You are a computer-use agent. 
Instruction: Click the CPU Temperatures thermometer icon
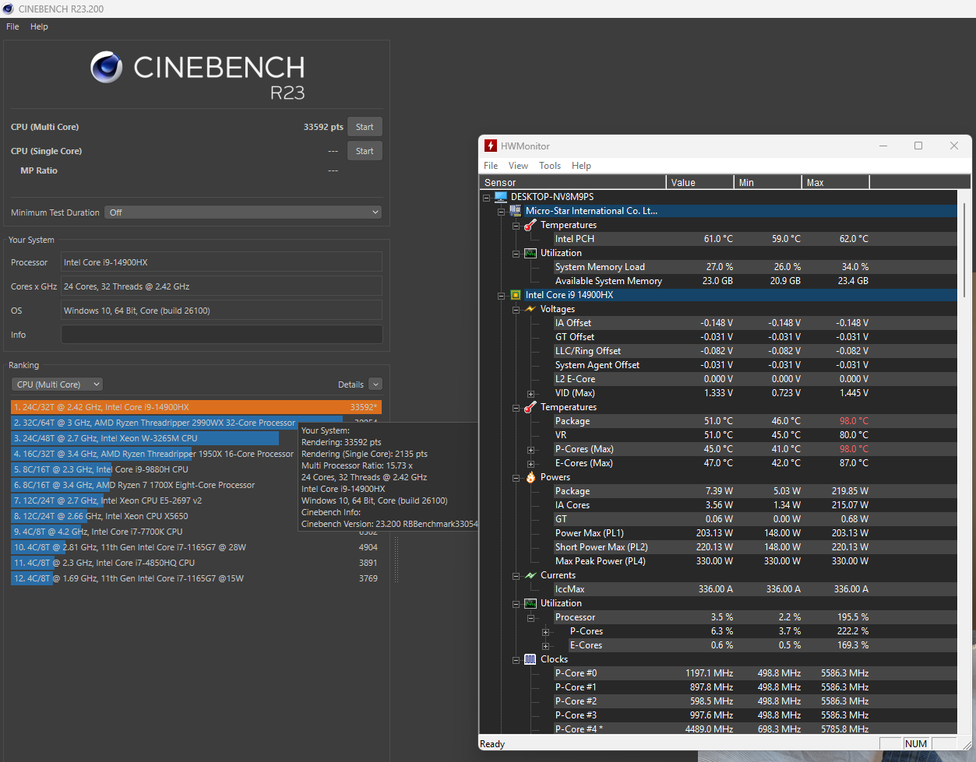pos(530,407)
